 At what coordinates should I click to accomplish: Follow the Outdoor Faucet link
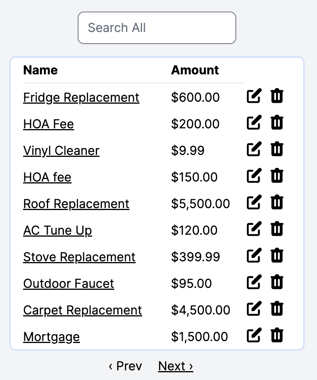pos(69,284)
